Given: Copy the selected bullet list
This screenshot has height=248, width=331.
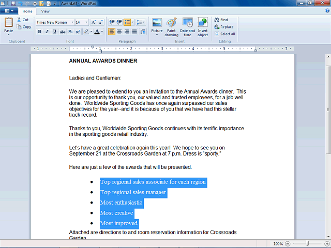Looking at the screenshot, I should (24, 27).
